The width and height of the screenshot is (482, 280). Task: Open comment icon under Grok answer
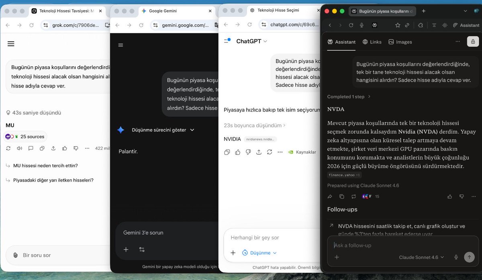point(31,148)
